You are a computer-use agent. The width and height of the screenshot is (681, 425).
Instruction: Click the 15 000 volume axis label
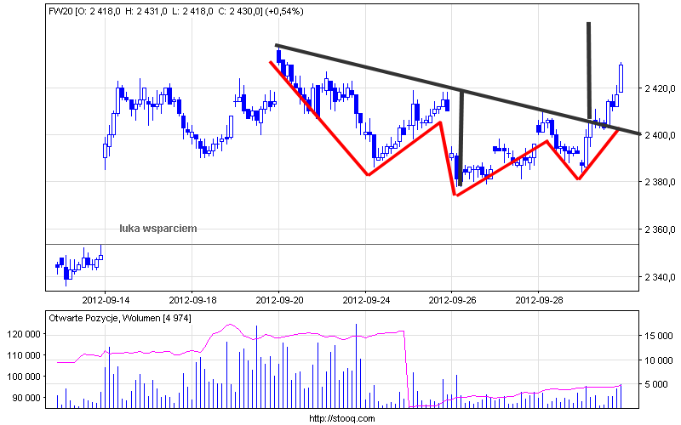click(658, 336)
